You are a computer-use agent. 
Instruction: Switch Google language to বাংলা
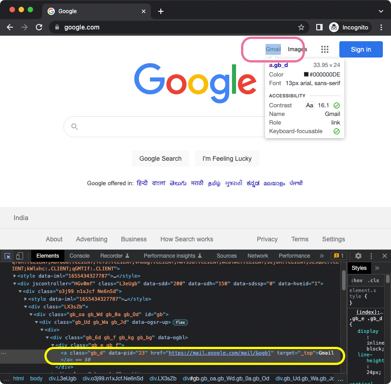click(x=159, y=183)
